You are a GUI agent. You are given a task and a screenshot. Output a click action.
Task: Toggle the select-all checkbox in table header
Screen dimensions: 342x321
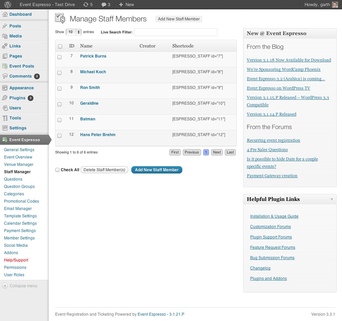[x=60, y=46]
